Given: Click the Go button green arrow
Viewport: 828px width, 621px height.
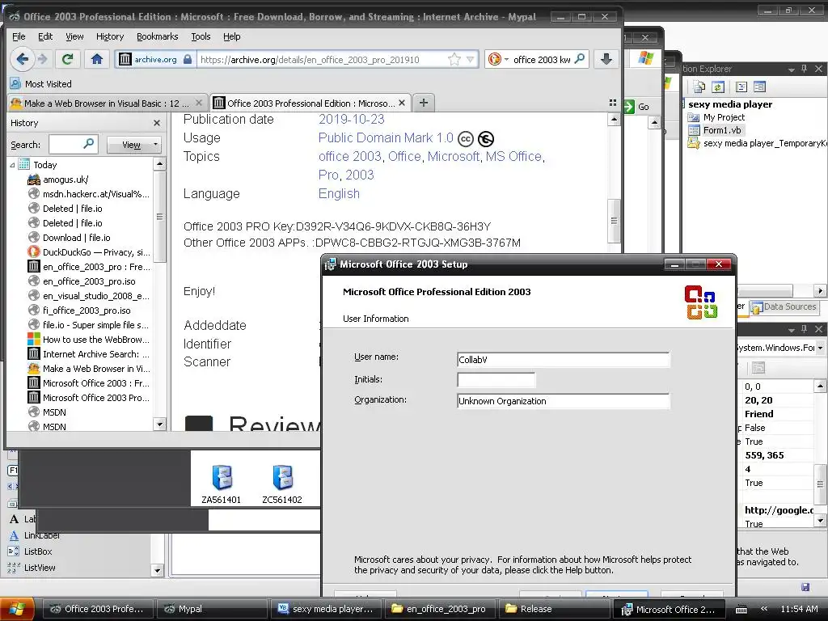Looking at the screenshot, I should coord(628,107).
